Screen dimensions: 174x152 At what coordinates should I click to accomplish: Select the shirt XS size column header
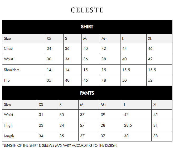click(x=49, y=38)
